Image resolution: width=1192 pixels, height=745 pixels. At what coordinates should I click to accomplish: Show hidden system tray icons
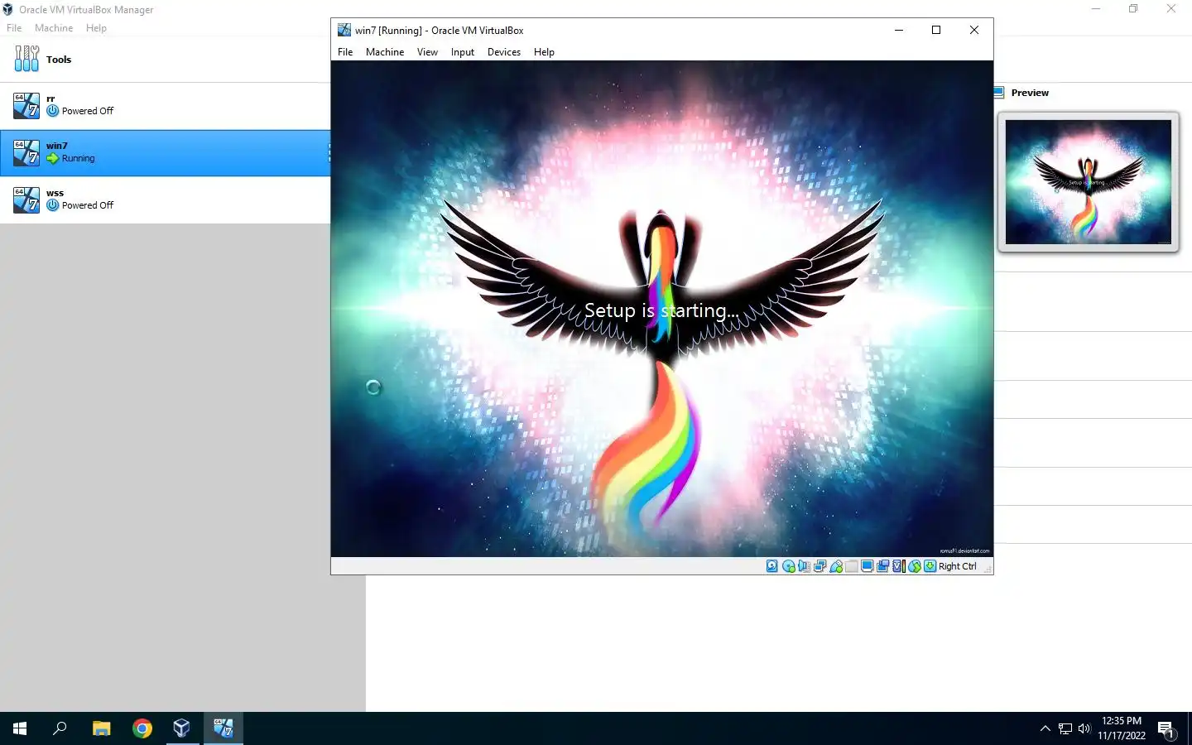[1045, 728]
